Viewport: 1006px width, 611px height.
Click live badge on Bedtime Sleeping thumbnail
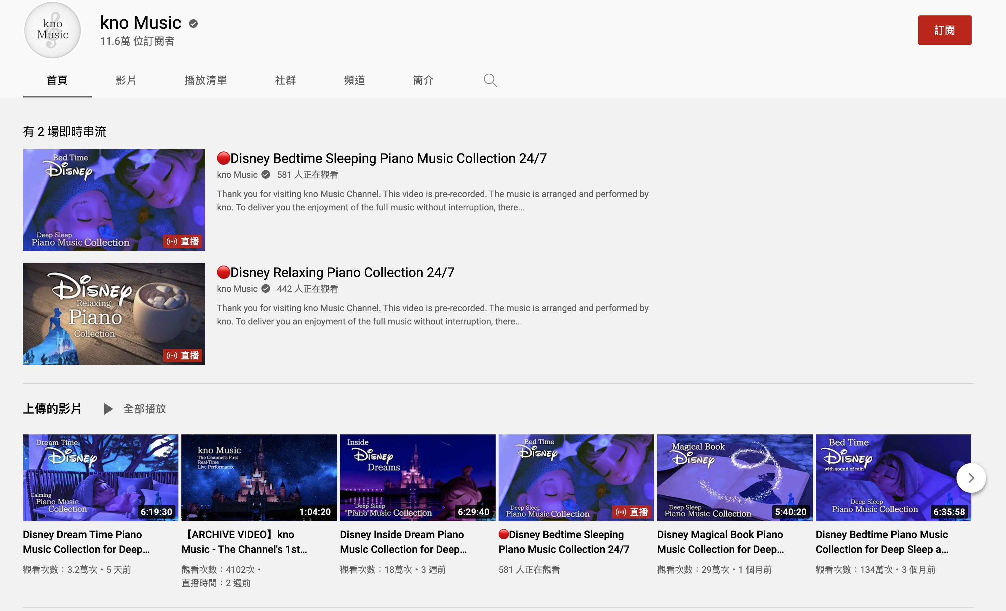pyautogui.click(x=183, y=241)
